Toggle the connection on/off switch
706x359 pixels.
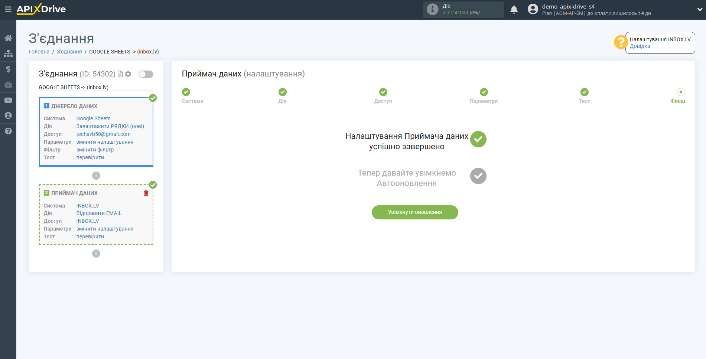[x=146, y=74]
